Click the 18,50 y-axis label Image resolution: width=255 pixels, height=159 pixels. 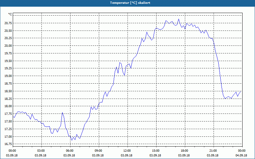(x=8, y=91)
